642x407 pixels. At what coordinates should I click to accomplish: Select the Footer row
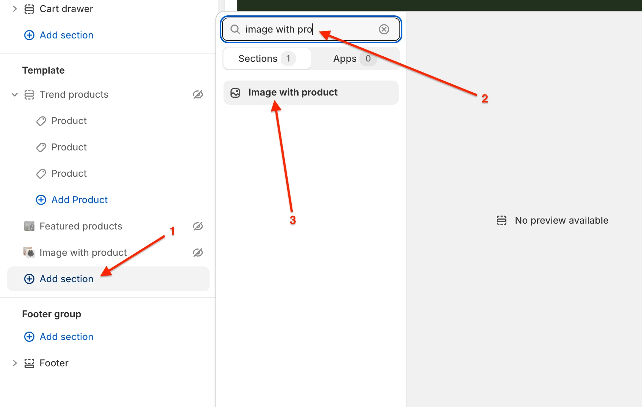(x=108, y=363)
